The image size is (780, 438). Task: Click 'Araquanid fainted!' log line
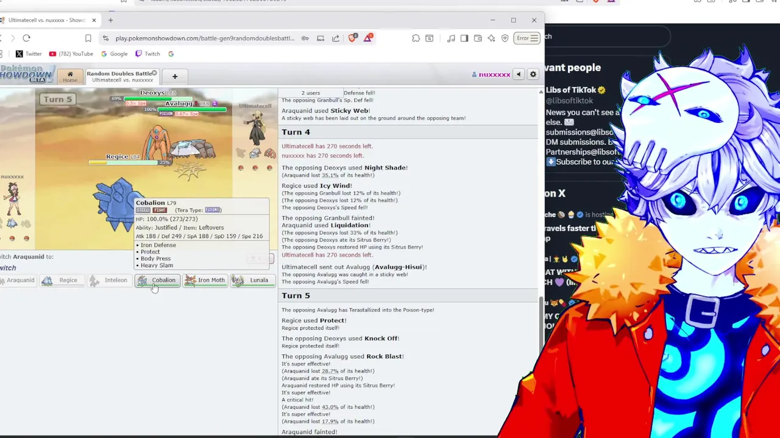[310, 432]
